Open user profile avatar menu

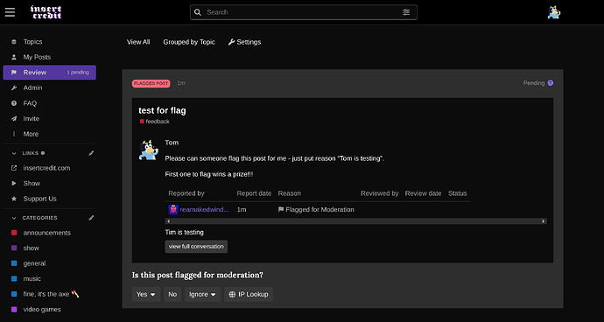coord(554,12)
